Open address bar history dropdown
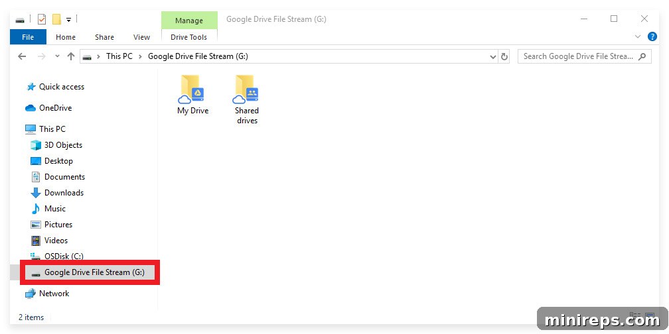This screenshot has height=334, width=669. 493,57
